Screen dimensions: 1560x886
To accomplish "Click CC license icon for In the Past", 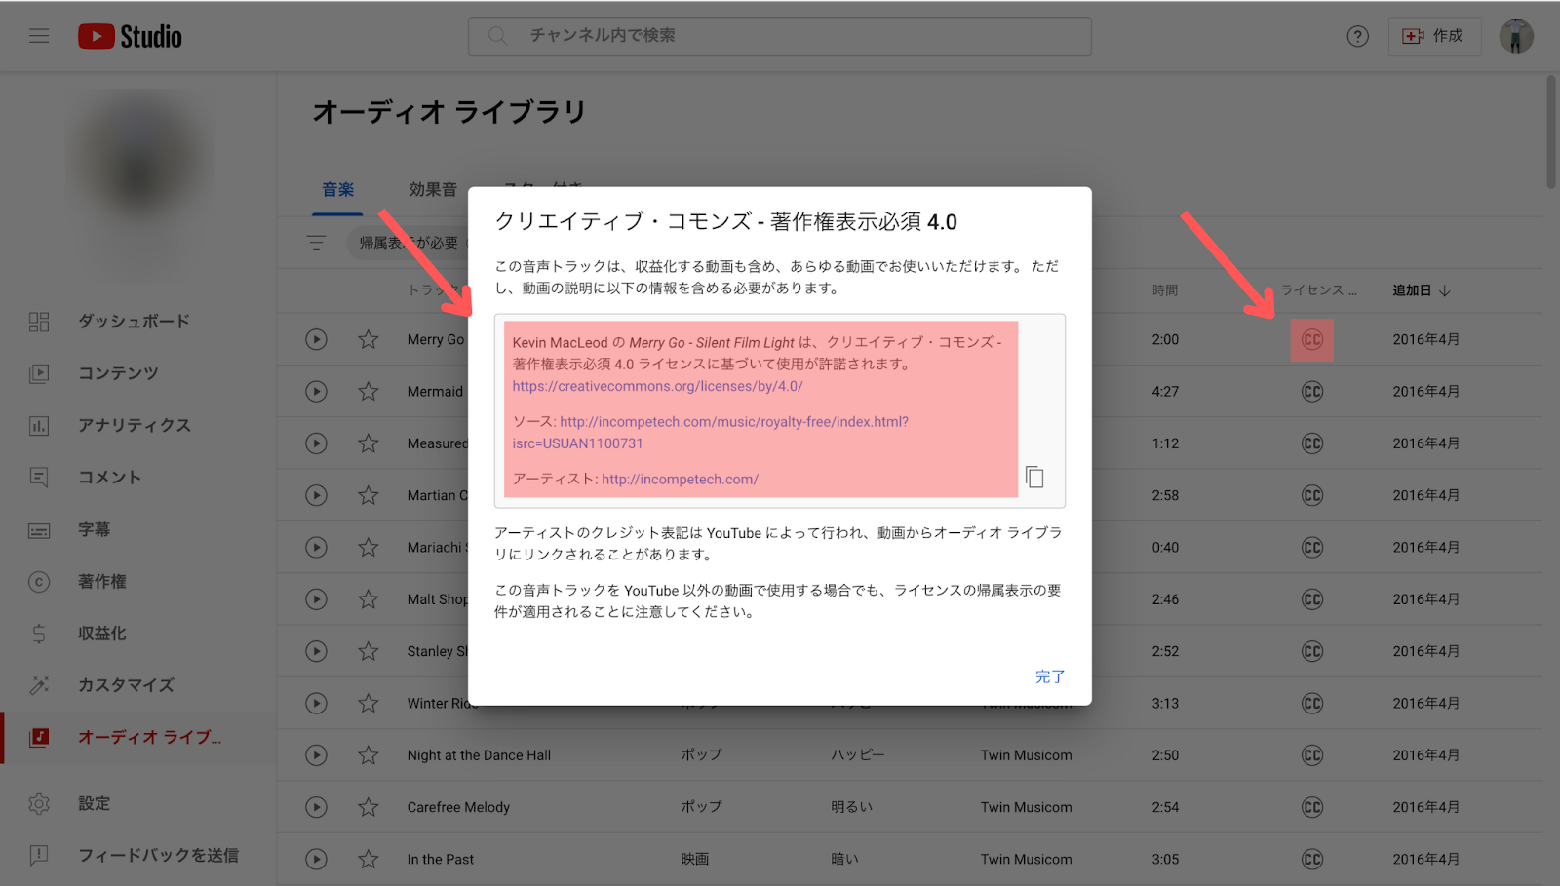I will (x=1312, y=859).
